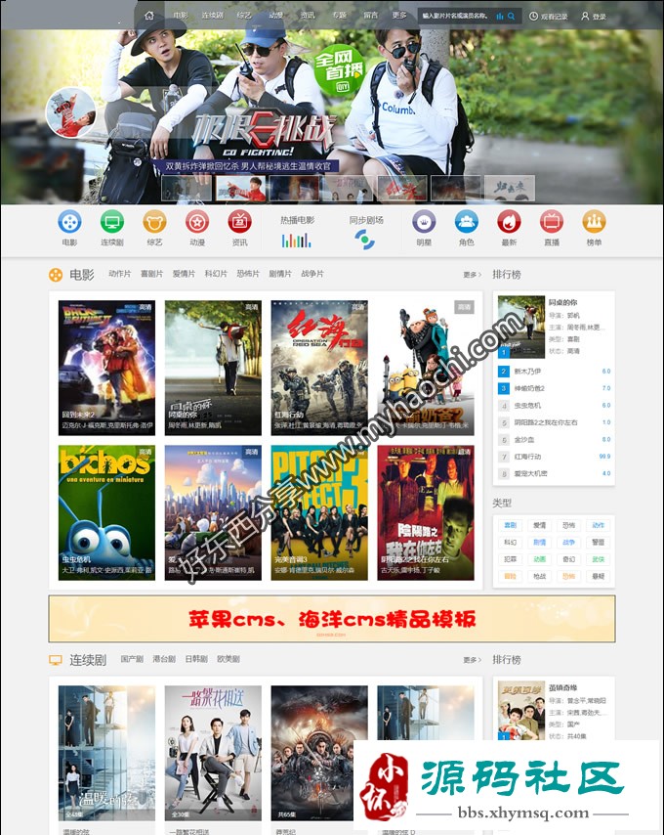The image size is (664, 835).
Task: Open the 完美音调3 Pitch Perfect poster
Action: (x=319, y=512)
